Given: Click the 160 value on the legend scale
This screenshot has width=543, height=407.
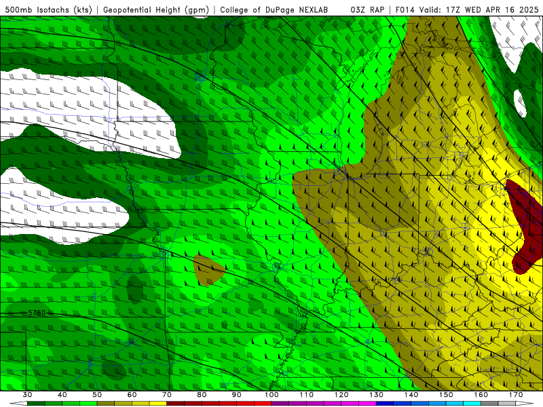Looking at the screenshot, I should click(x=481, y=395).
